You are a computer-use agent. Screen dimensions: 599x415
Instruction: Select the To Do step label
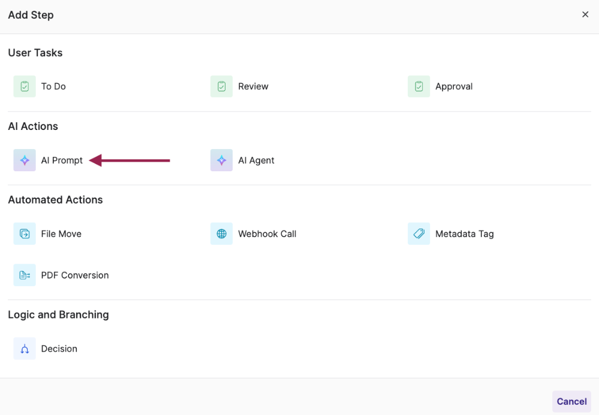pyautogui.click(x=53, y=86)
